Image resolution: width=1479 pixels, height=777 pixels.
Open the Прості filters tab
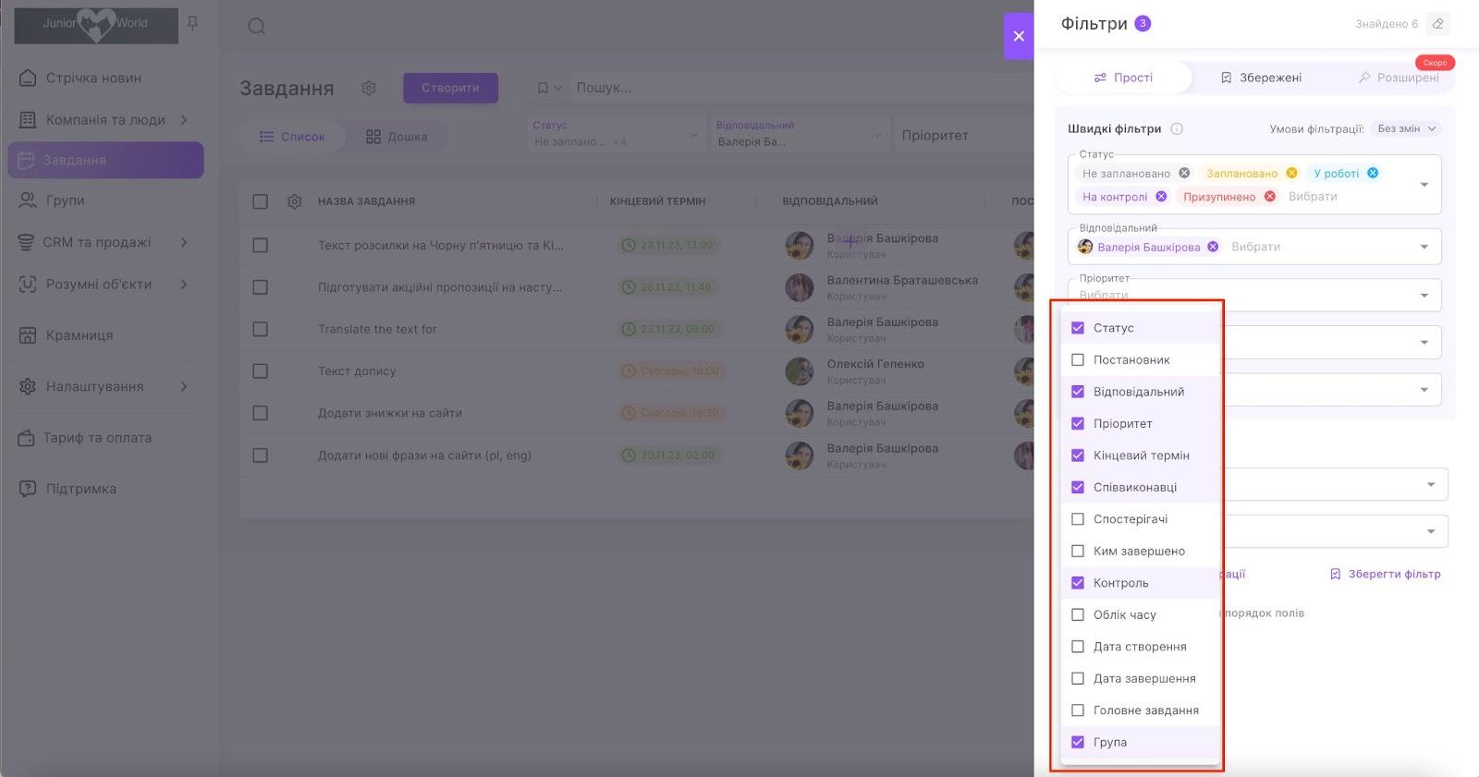pyautogui.click(x=1123, y=78)
